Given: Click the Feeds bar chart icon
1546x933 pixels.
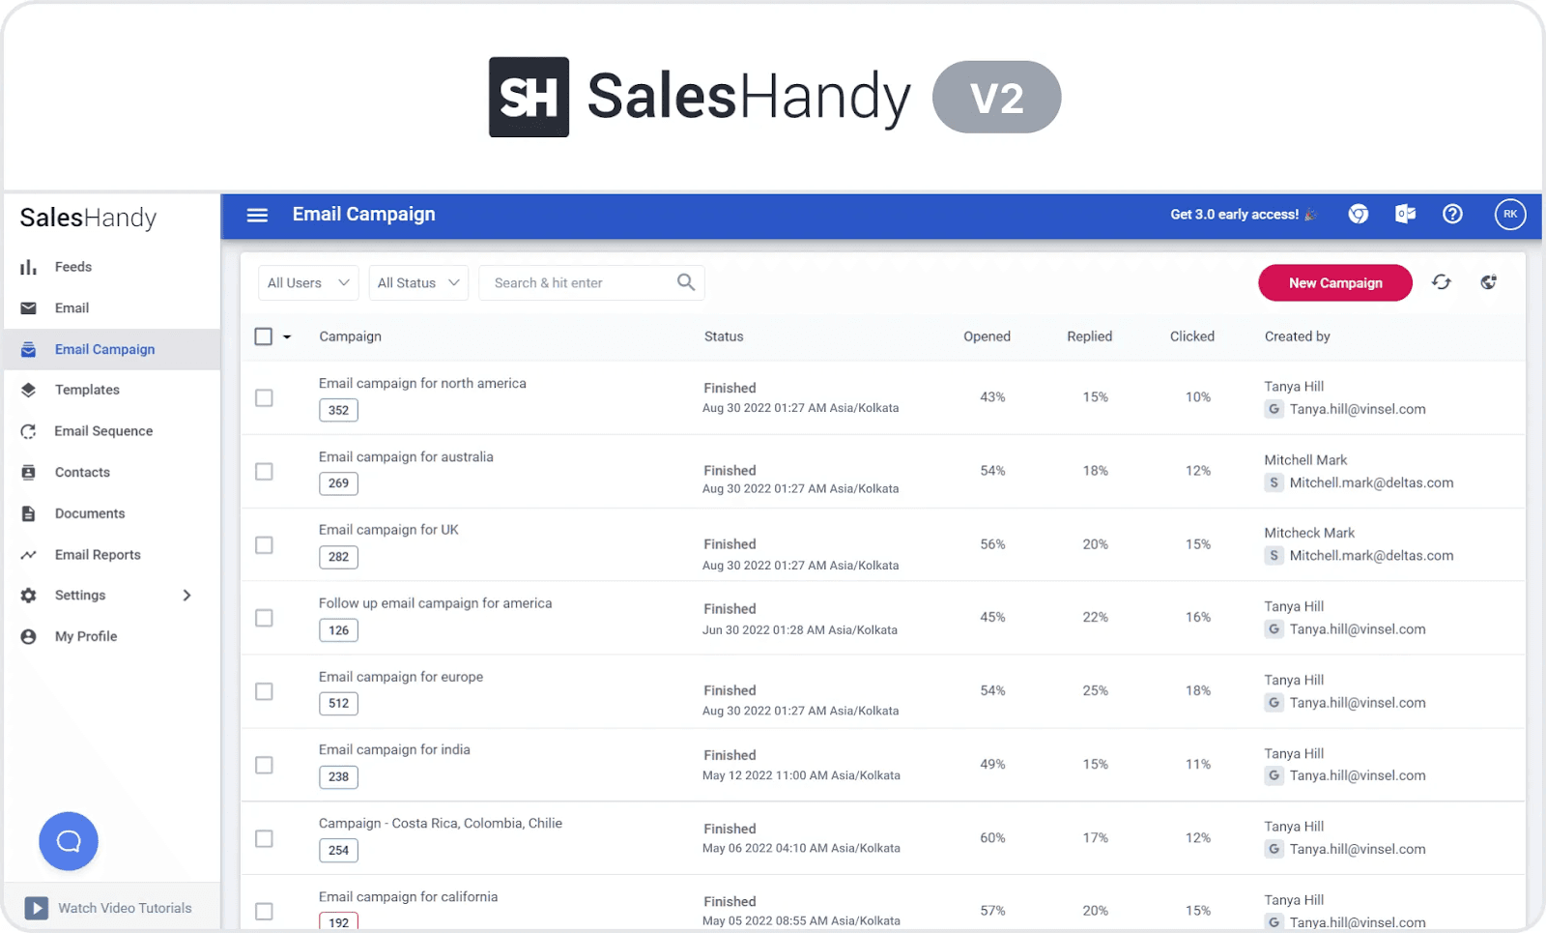Looking at the screenshot, I should click(29, 267).
